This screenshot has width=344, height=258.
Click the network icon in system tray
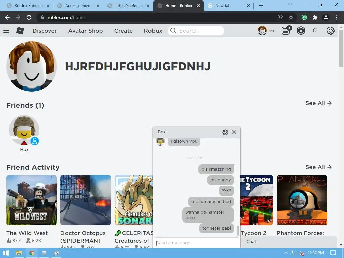(293, 253)
